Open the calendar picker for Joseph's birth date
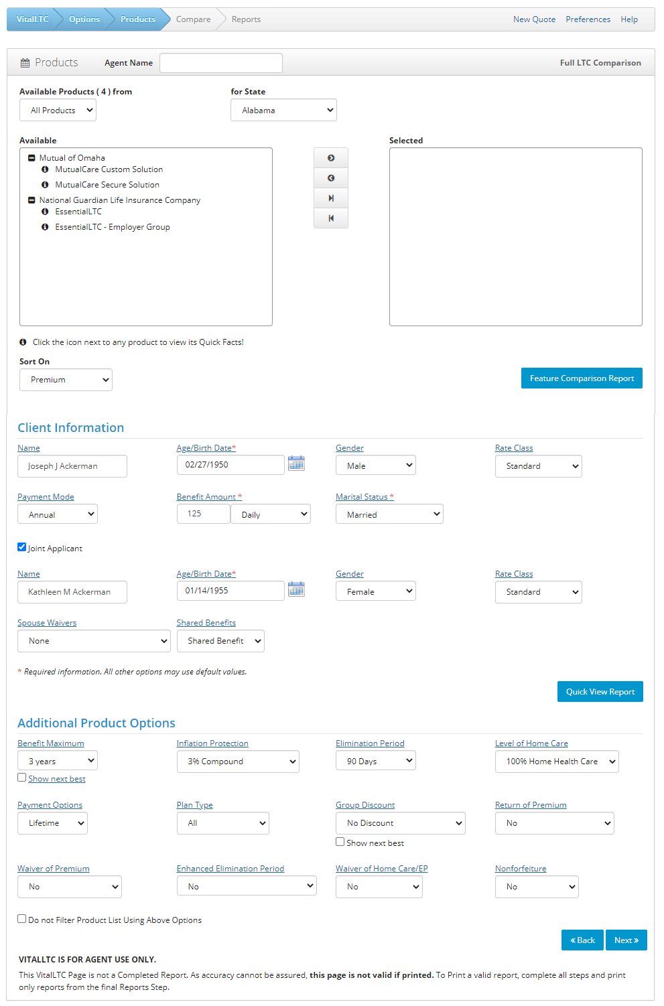 [296, 463]
